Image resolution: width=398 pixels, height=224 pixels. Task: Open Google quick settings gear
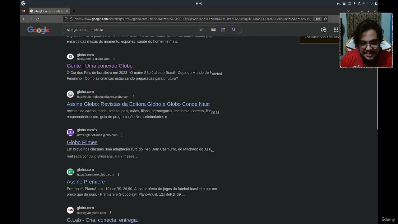(x=324, y=30)
